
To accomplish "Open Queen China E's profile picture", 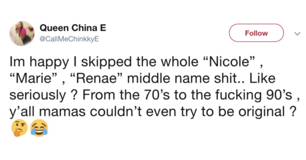I will click(x=22, y=33).
